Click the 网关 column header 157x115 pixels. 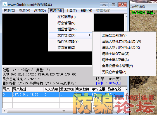tap(7, 89)
